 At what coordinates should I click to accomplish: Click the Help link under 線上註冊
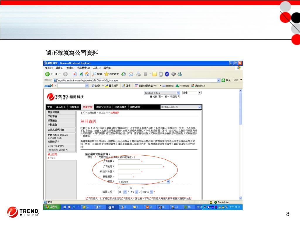[x=52, y=158]
